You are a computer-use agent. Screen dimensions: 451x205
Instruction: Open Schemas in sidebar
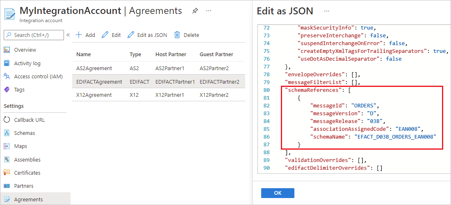pos(25,133)
